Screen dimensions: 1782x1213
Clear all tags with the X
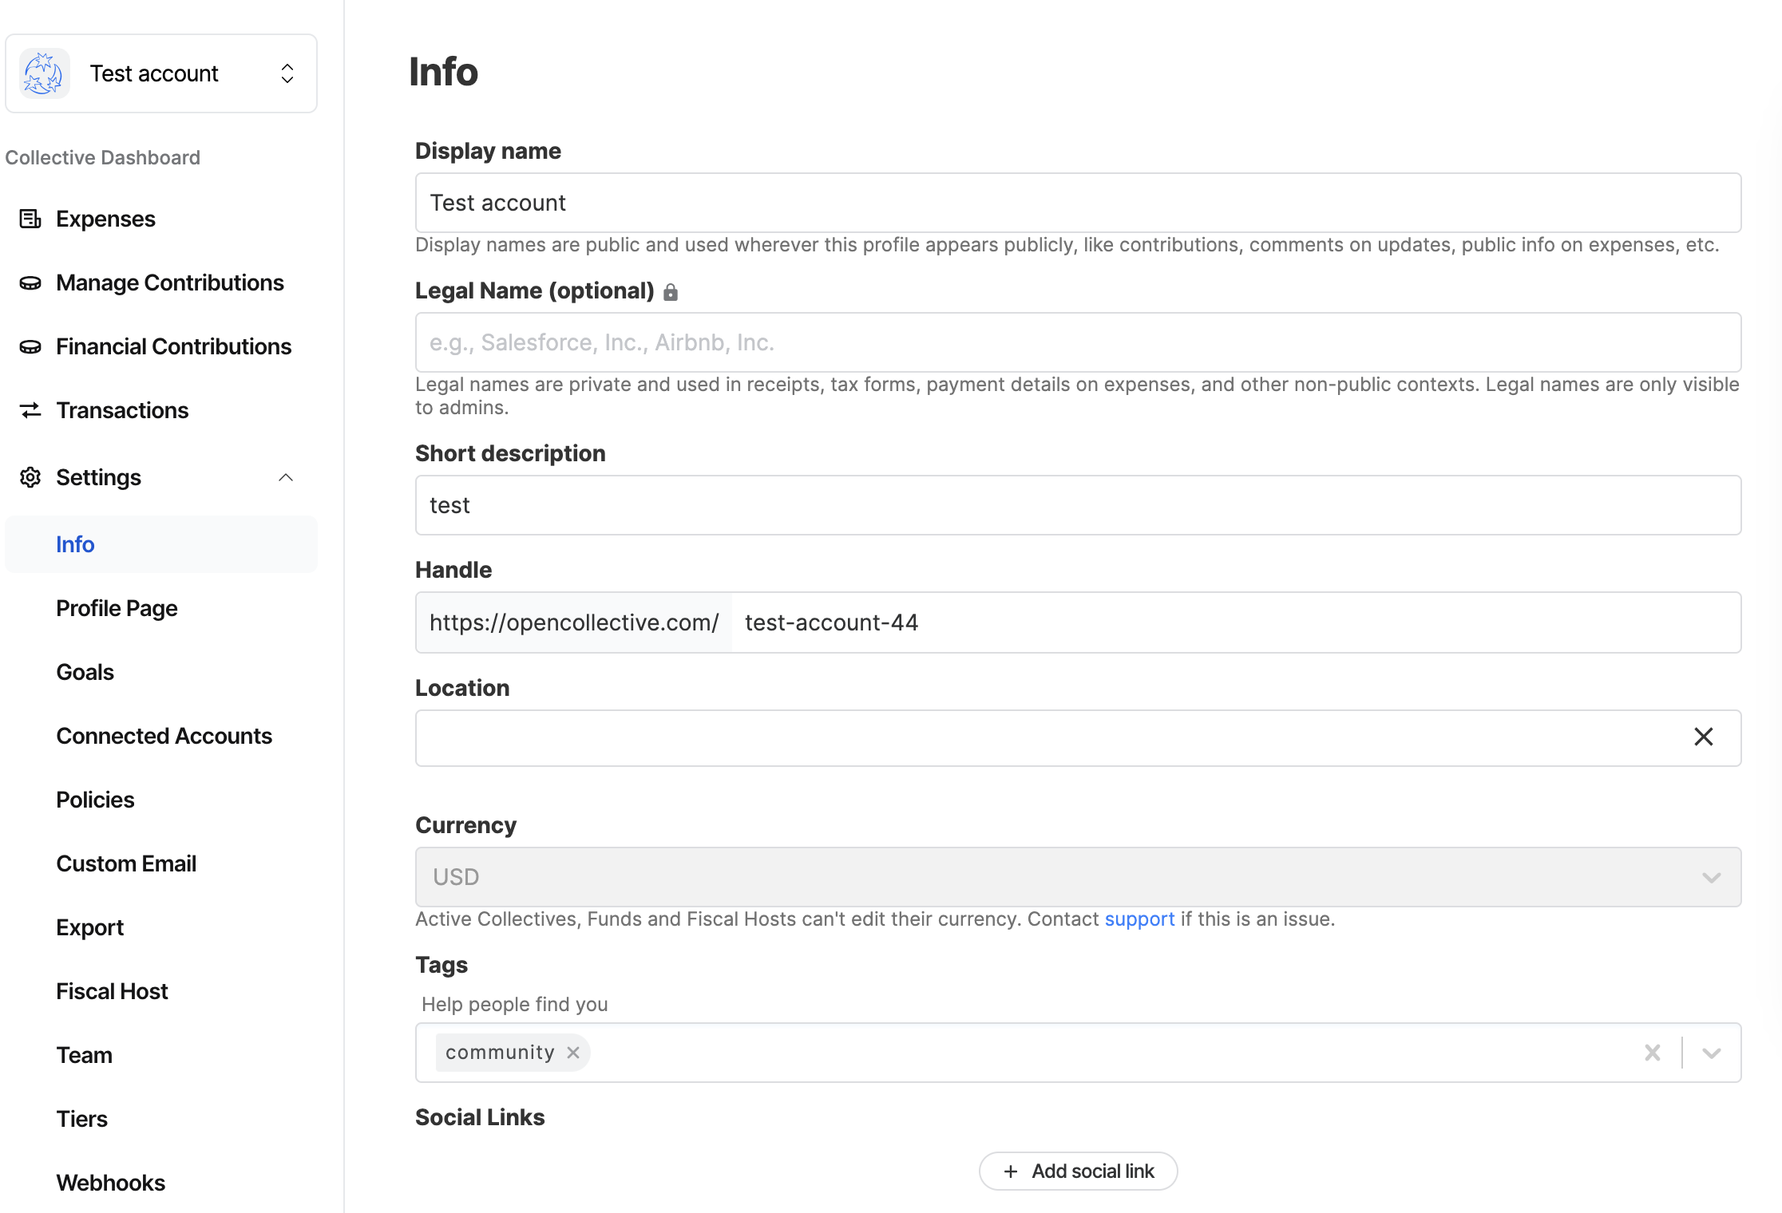1652,1053
